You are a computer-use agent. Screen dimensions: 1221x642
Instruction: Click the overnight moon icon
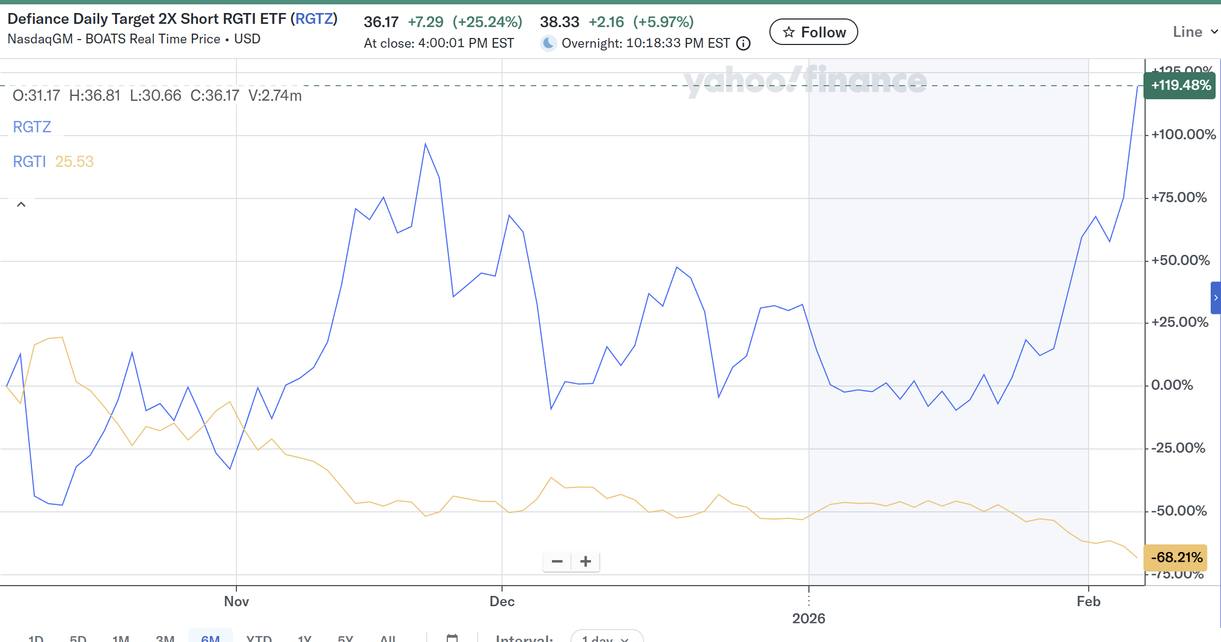click(x=549, y=43)
